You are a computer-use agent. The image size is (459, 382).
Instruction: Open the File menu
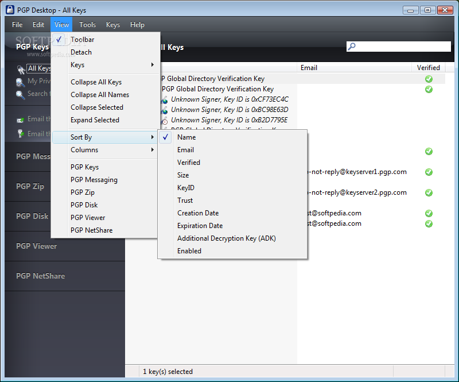[x=17, y=25]
